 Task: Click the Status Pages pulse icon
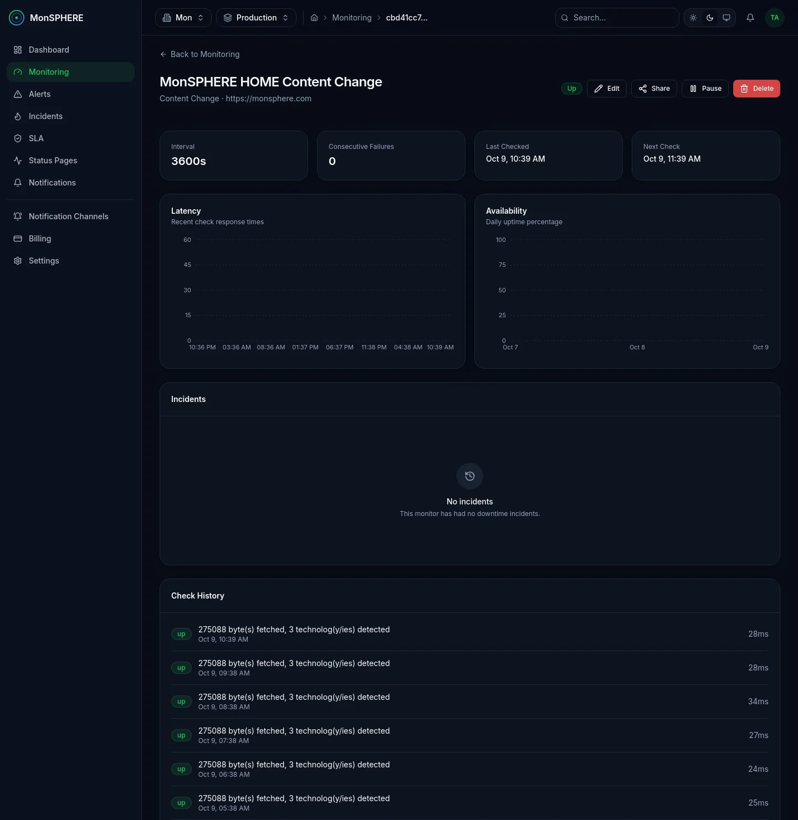coord(18,161)
